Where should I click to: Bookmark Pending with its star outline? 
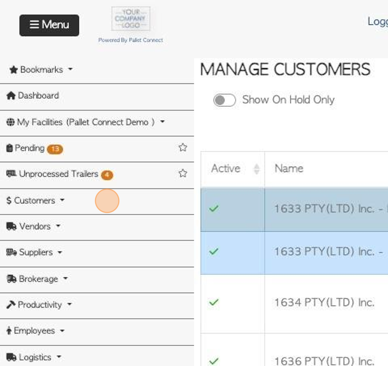pos(183,147)
